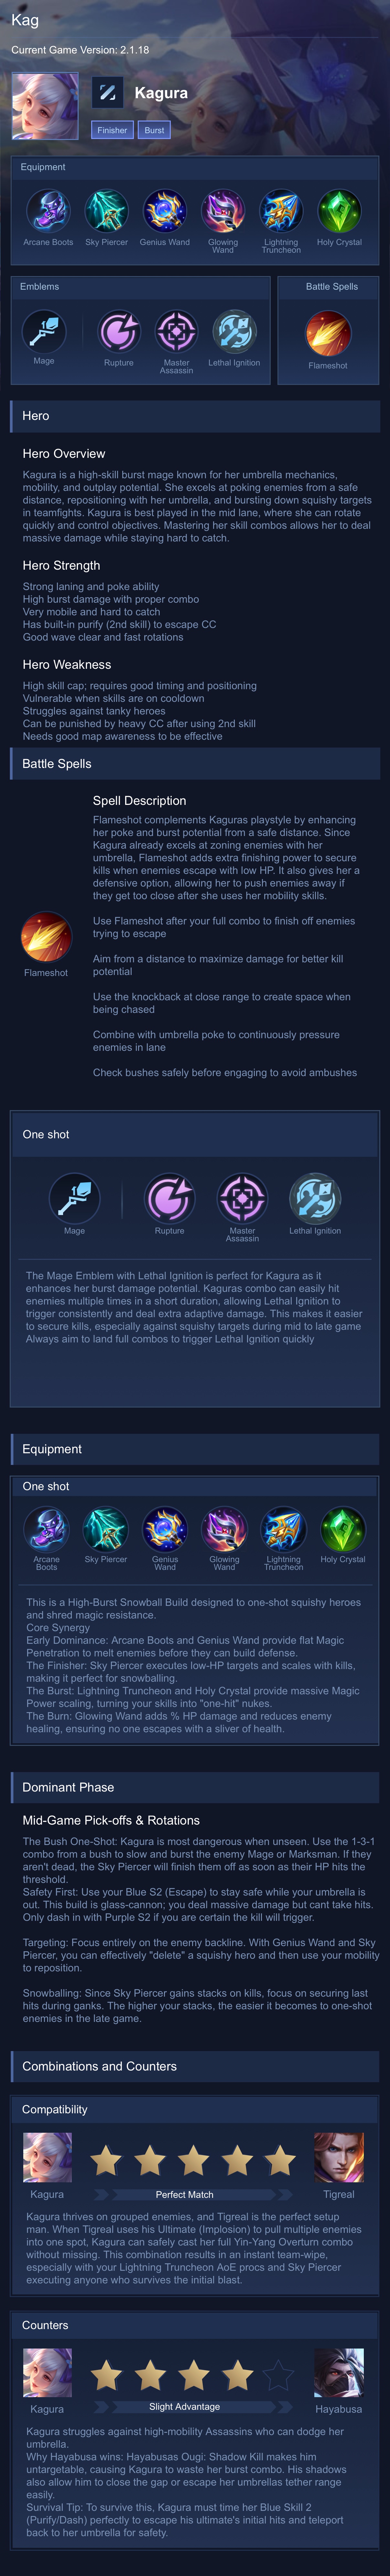
Task: Select the Lightning Truncheon icon in top Equipment
Action: click(281, 211)
